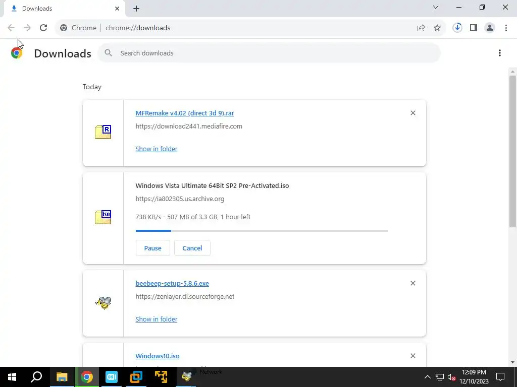Click https://download2441.mediafire.com source text
This screenshot has width=517, height=387.
click(x=189, y=126)
